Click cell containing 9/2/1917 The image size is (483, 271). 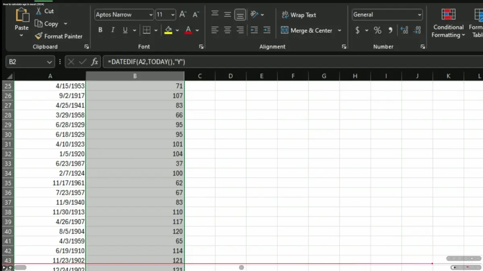(50, 96)
